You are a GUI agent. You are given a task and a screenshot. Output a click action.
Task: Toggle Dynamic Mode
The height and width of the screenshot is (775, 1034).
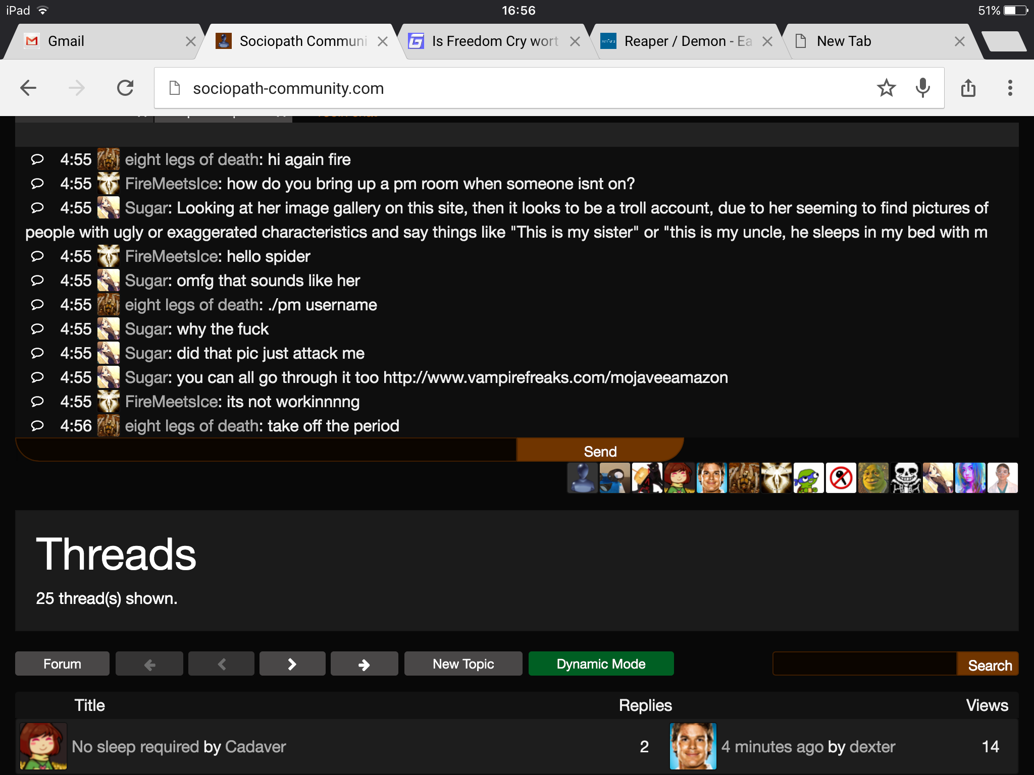point(601,663)
